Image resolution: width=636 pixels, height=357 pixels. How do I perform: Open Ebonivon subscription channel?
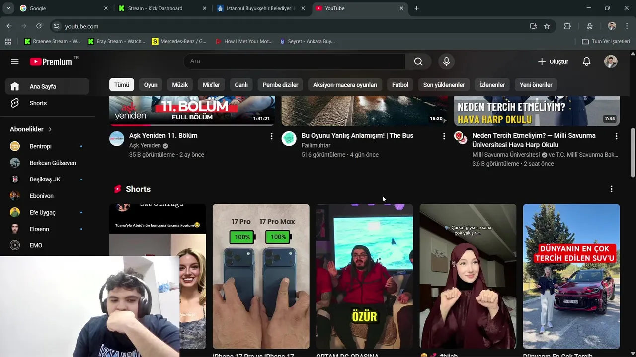[x=48, y=196]
